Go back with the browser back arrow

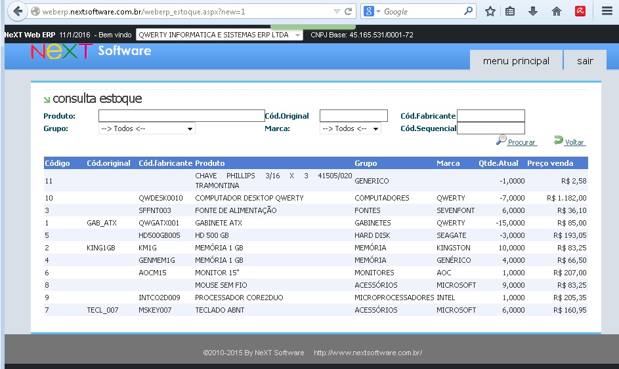[x=17, y=11]
